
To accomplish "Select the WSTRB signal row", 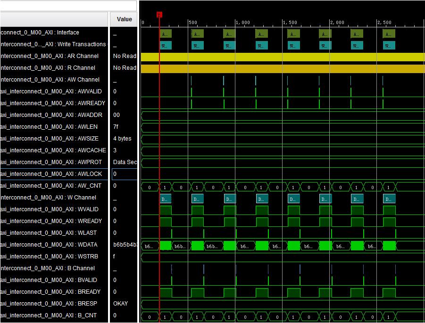I will (x=54, y=257).
